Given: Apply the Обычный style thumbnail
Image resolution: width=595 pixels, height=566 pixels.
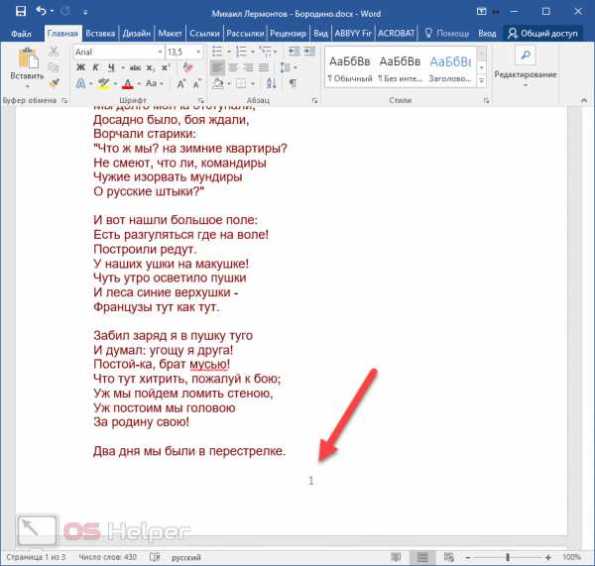Looking at the screenshot, I should 349,65.
